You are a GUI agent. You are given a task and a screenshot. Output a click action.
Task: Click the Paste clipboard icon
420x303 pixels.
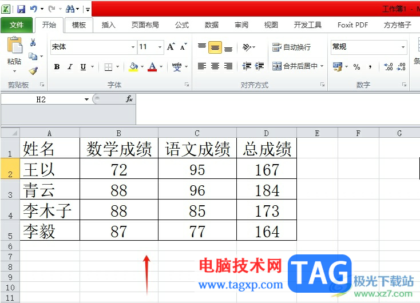tap(14, 45)
